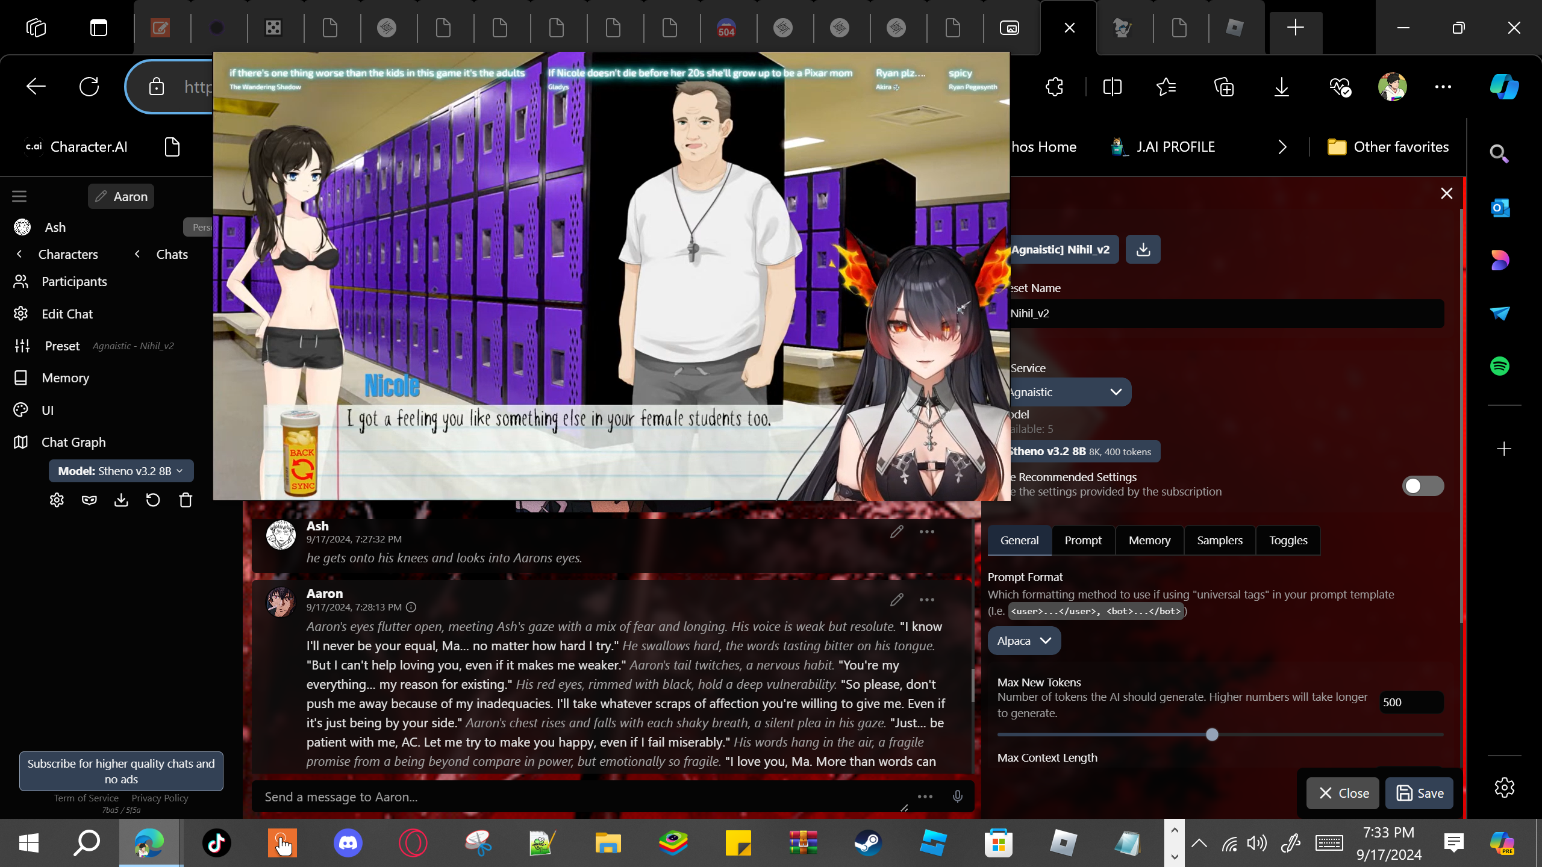Switch to the Prompt tab
This screenshot has width=1542, height=867.
click(x=1082, y=540)
